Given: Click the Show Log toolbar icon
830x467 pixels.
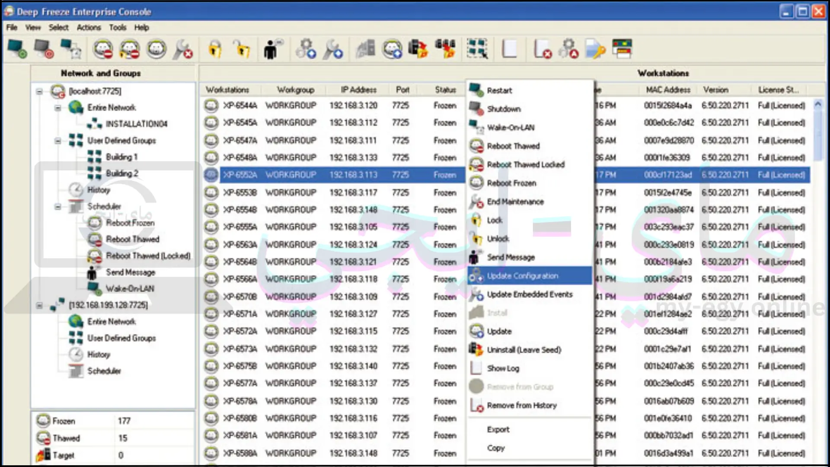Looking at the screenshot, I should [509, 49].
